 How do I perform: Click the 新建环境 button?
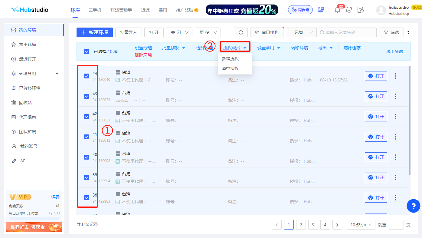point(95,32)
